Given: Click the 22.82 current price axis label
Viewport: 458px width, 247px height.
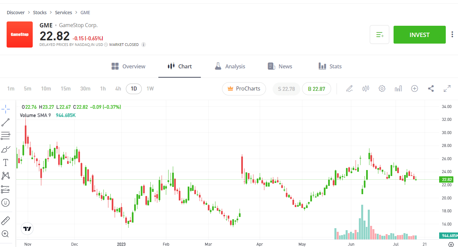Looking at the screenshot, I should click(447, 180).
